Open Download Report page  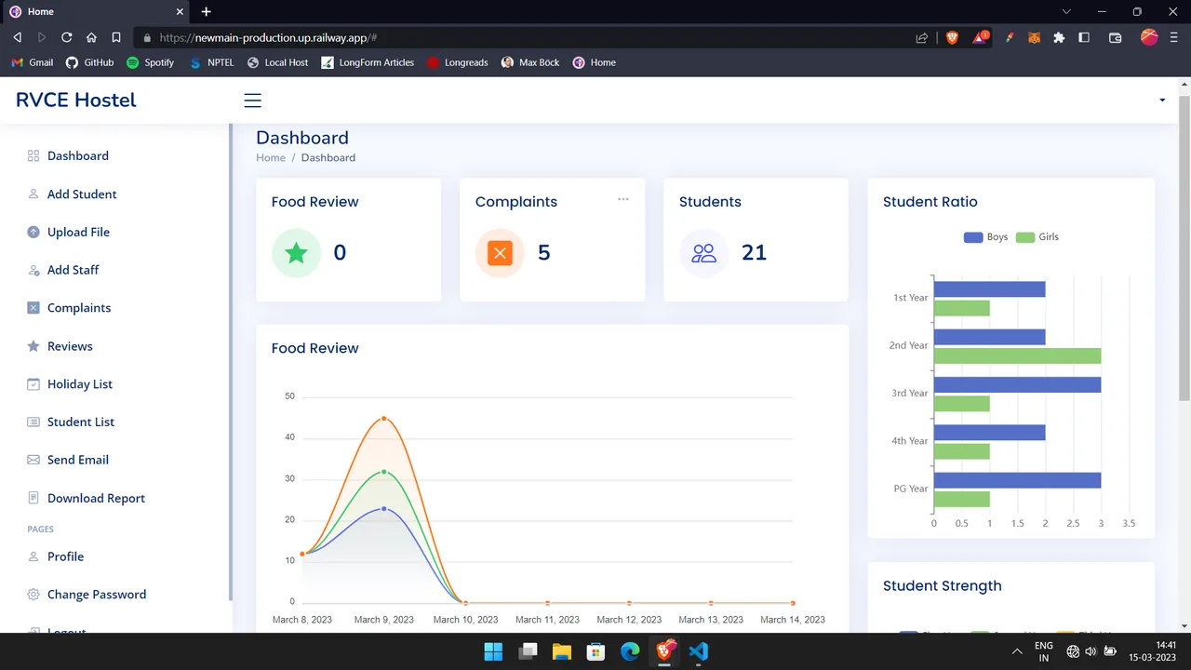[x=96, y=499]
